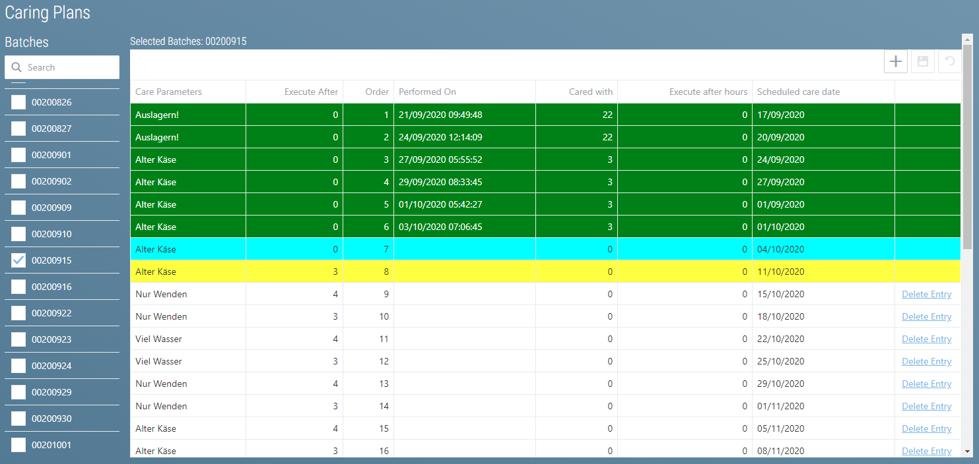
Task: Click the Scheduled care date column header
Action: 798,92
